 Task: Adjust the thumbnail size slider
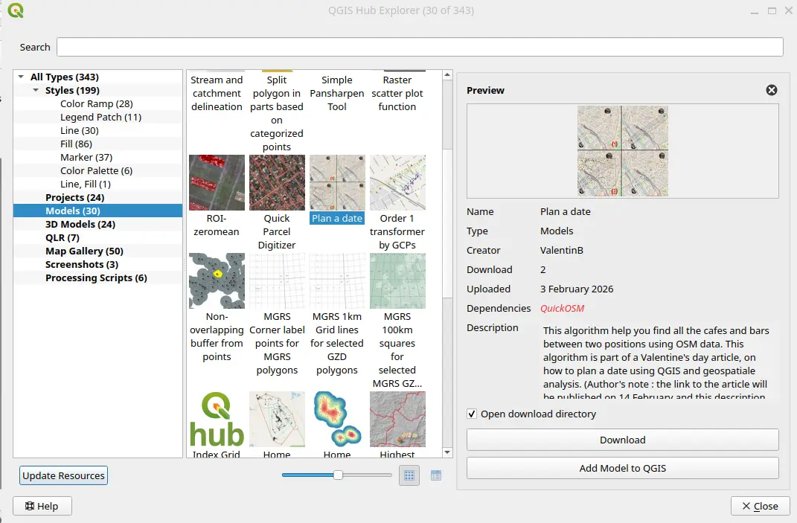click(x=336, y=474)
